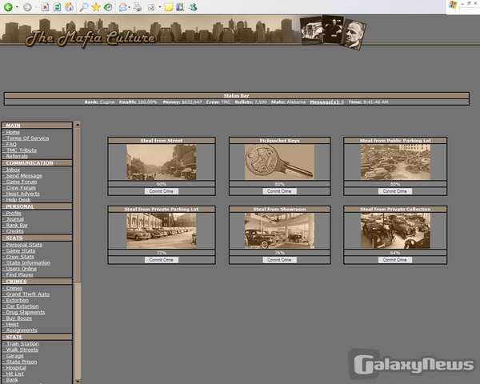Click the Steal from Showroom image

280,231
